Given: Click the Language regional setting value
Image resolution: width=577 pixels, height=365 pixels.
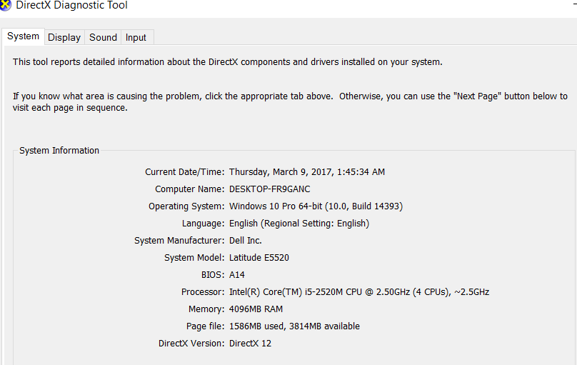Looking at the screenshot, I should 299,224.
